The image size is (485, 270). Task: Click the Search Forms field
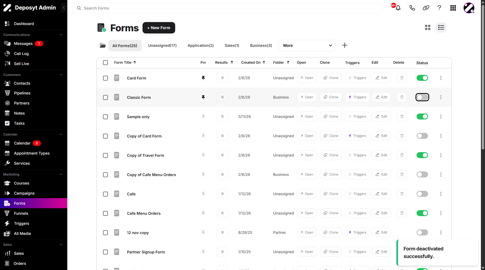coord(227,8)
